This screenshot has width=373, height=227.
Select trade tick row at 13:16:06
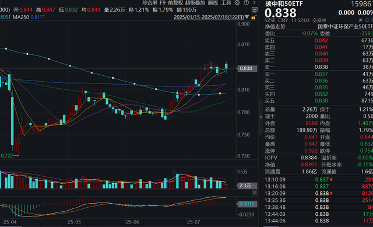(x=319, y=187)
